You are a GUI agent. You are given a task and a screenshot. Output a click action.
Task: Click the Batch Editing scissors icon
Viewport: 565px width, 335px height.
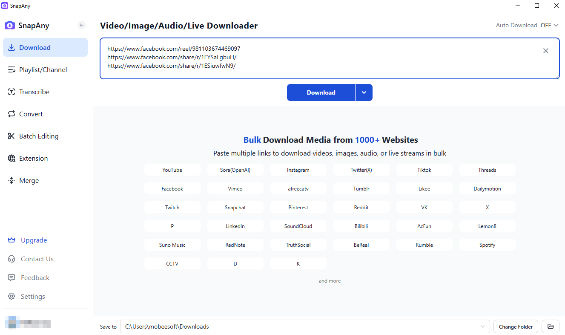tap(11, 136)
